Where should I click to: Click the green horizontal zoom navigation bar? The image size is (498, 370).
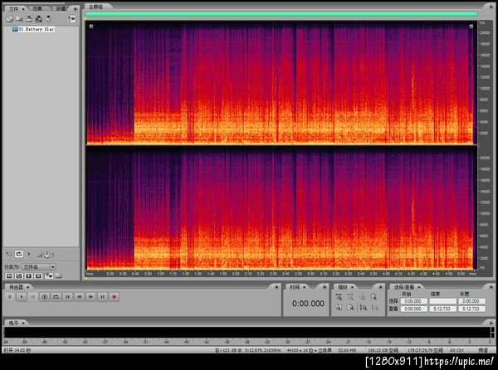[281, 14]
